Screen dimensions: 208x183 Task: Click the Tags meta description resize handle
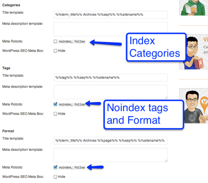tap(166, 98)
